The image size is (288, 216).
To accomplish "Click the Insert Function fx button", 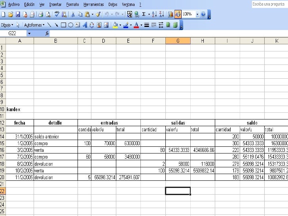I will tap(47, 33).
